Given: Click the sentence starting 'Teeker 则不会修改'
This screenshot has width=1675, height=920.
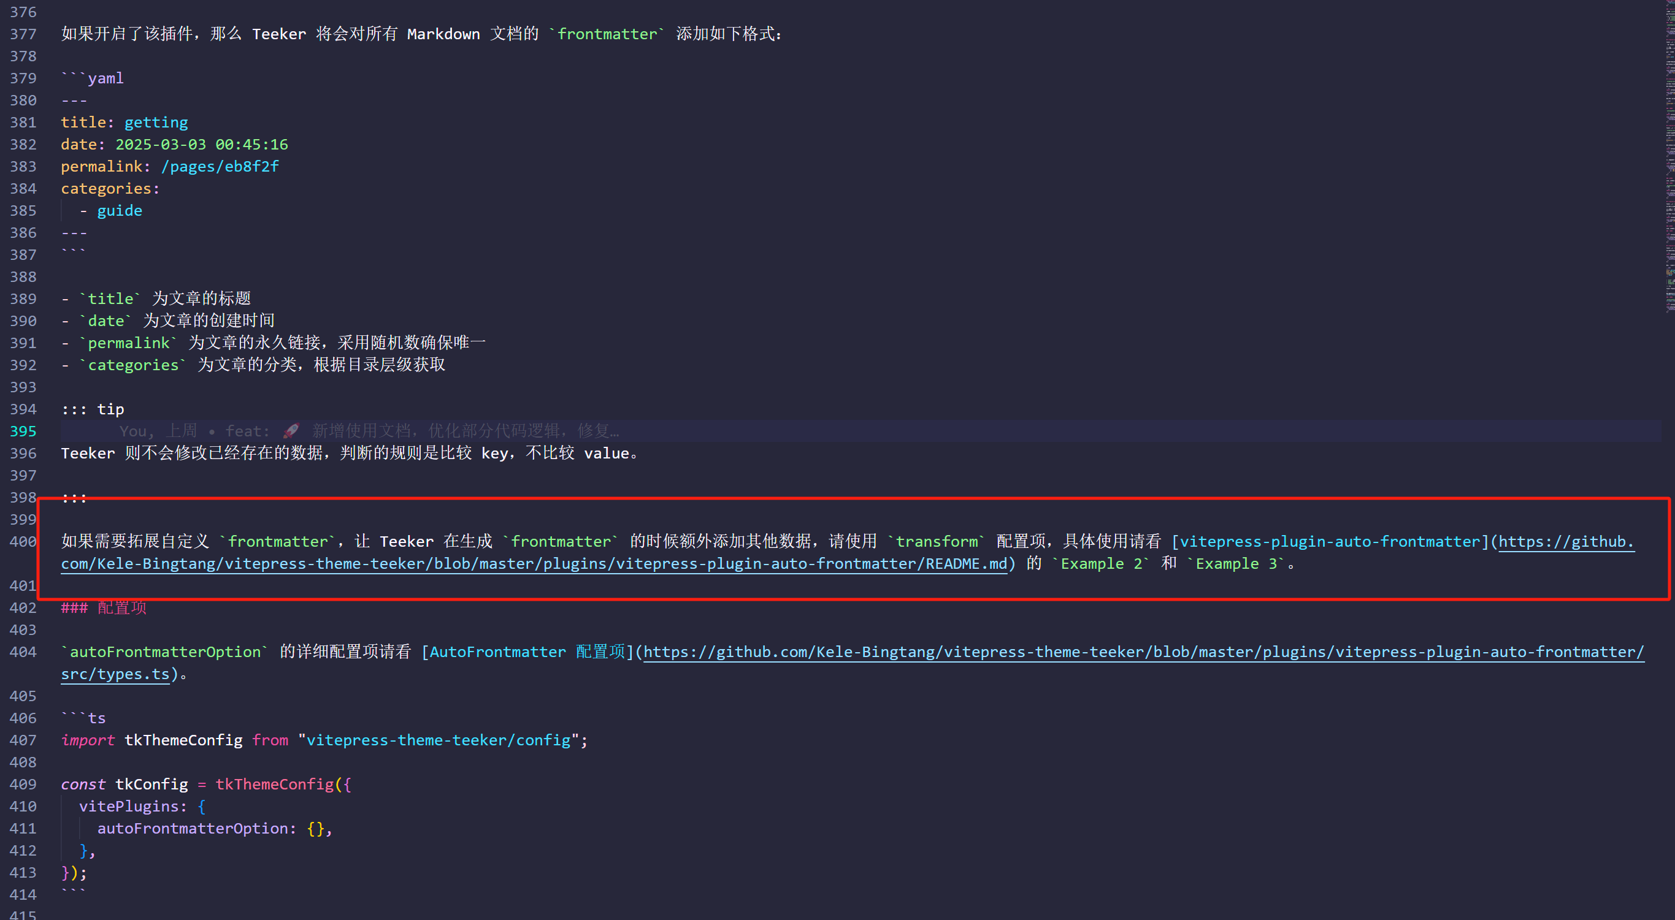Looking at the screenshot, I should pyautogui.click(x=350, y=453).
